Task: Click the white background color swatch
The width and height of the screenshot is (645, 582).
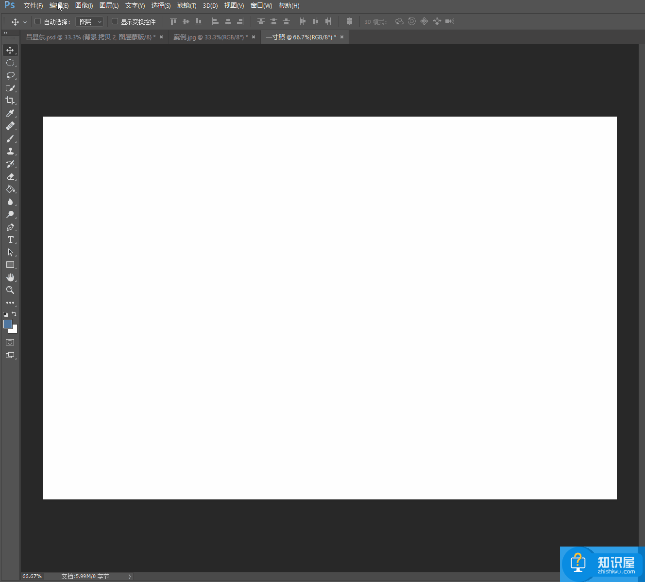Action: [15, 330]
